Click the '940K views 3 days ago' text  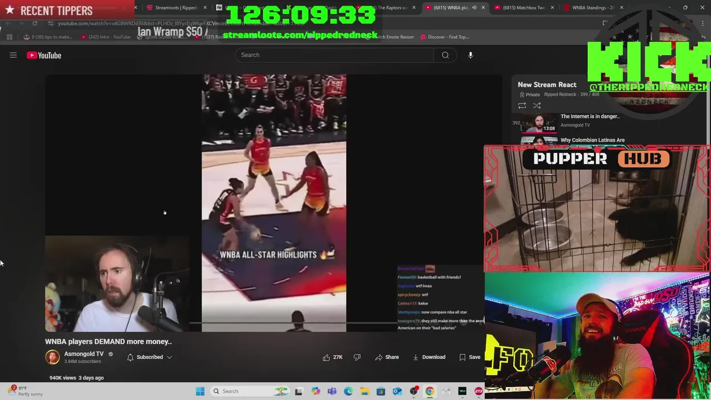pos(77,378)
